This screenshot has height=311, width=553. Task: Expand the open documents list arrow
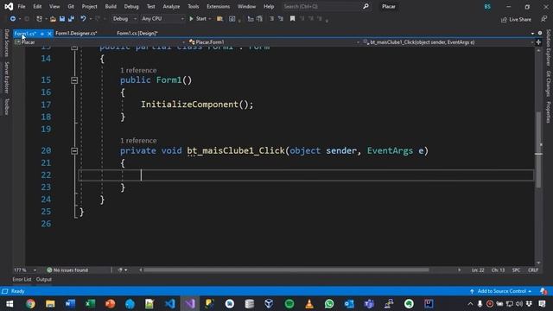click(532, 33)
